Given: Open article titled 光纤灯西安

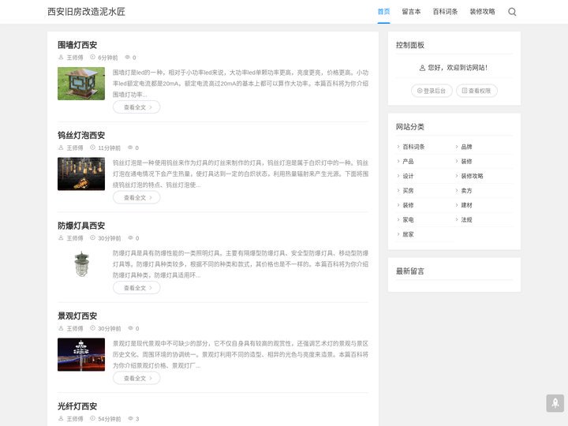Looking at the screenshot, I should pyautogui.click(x=77, y=406).
